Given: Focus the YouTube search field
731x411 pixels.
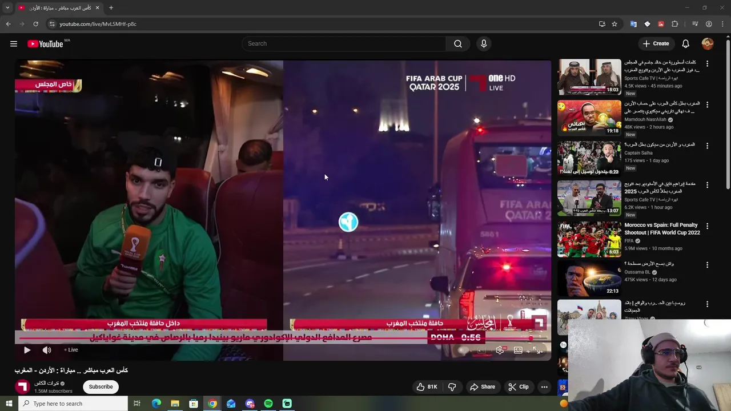Looking at the screenshot, I should [344, 44].
